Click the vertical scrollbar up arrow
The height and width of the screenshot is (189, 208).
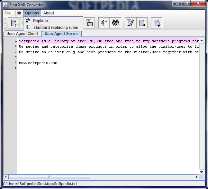pyautogui.click(x=202, y=41)
